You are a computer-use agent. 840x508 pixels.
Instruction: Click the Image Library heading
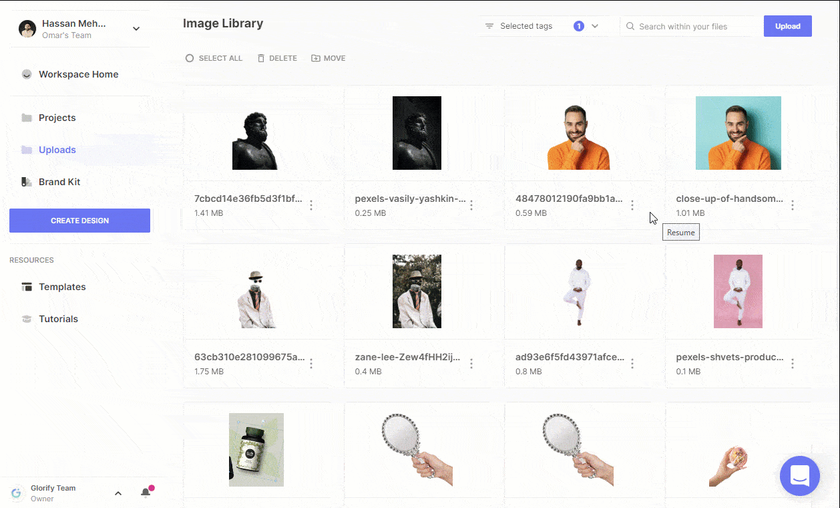tap(223, 23)
